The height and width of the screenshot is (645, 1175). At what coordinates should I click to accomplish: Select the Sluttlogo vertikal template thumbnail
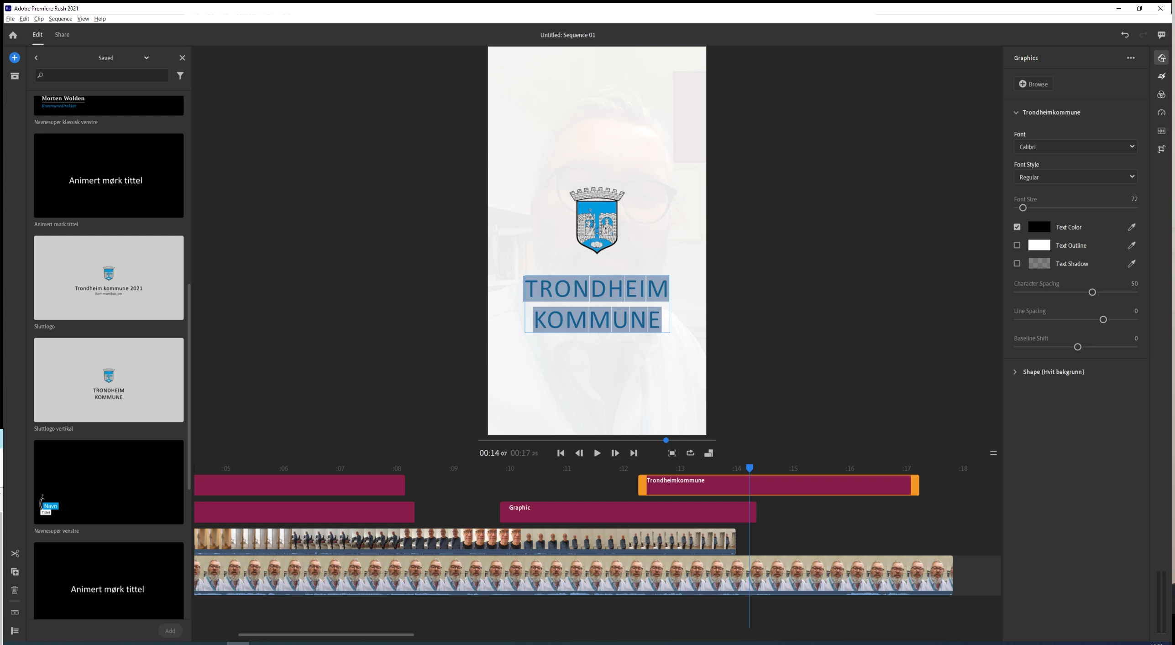109,380
